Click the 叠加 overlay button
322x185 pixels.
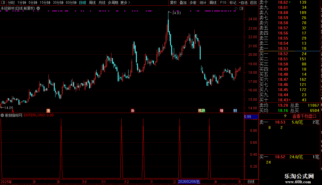[183, 3]
